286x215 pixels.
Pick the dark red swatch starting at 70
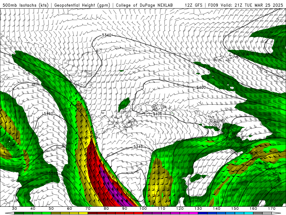[x=93, y=213]
